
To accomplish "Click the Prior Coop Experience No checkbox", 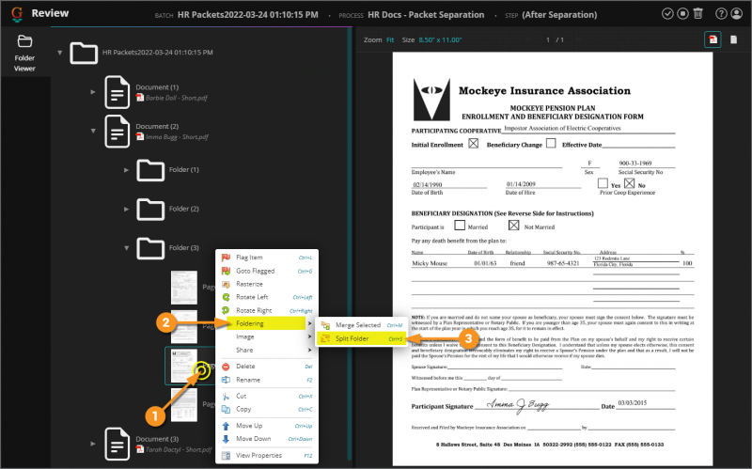I will coord(630,183).
